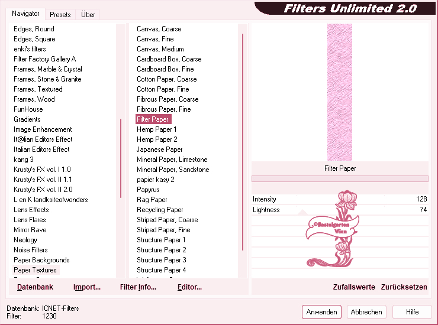Viewport: 438px width, 325px height.
Task: Choose Fibrous Paper, Coarse filter
Action: point(168,99)
